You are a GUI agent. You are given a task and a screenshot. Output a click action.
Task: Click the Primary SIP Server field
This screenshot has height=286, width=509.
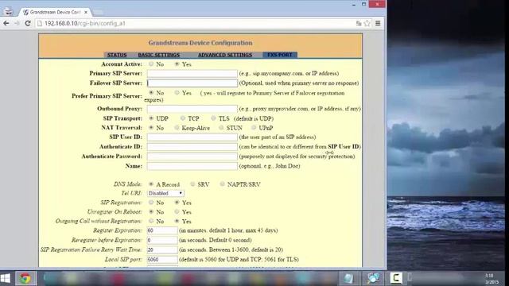pyautogui.click(x=192, y=74)
